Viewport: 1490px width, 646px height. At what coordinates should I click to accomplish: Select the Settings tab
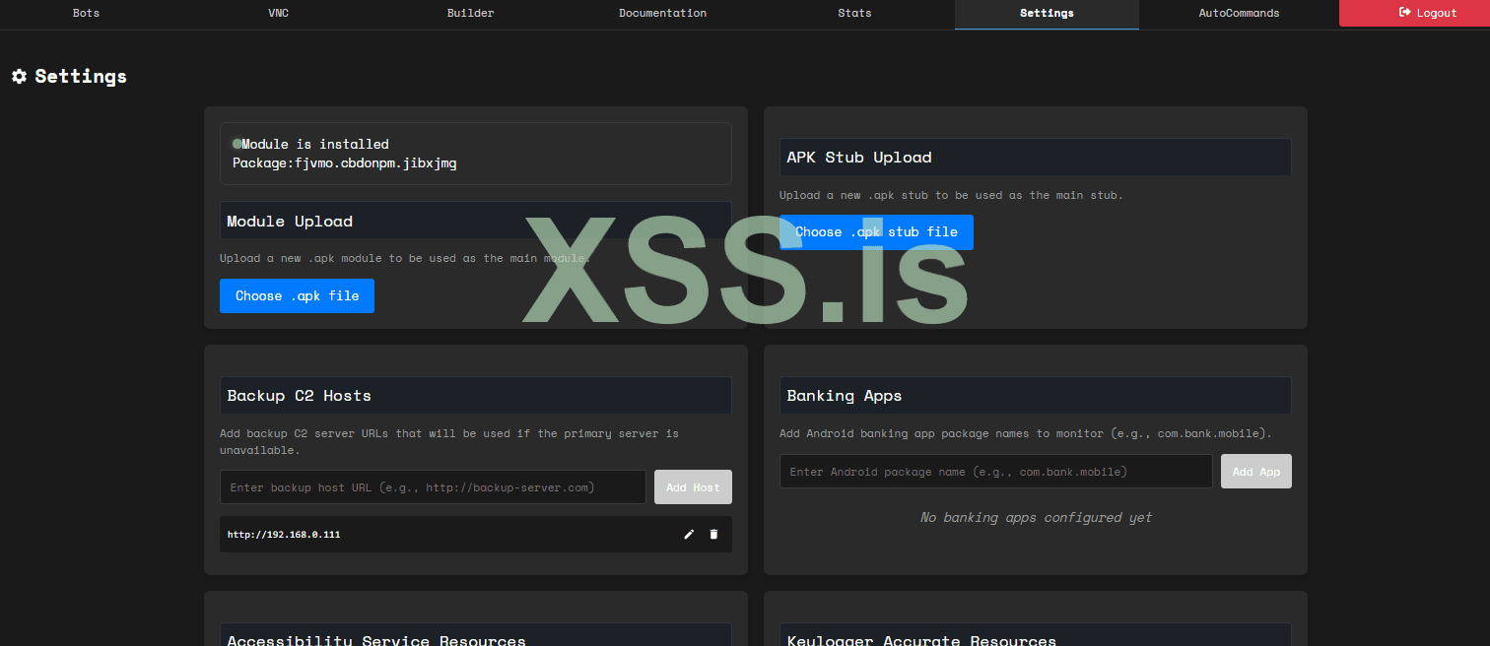coord(1047,14)
